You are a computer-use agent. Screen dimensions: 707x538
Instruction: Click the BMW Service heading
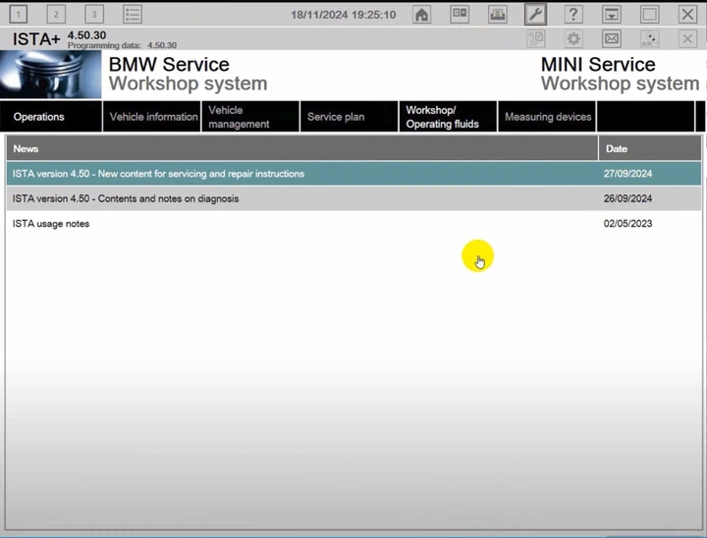pos(169,65)
